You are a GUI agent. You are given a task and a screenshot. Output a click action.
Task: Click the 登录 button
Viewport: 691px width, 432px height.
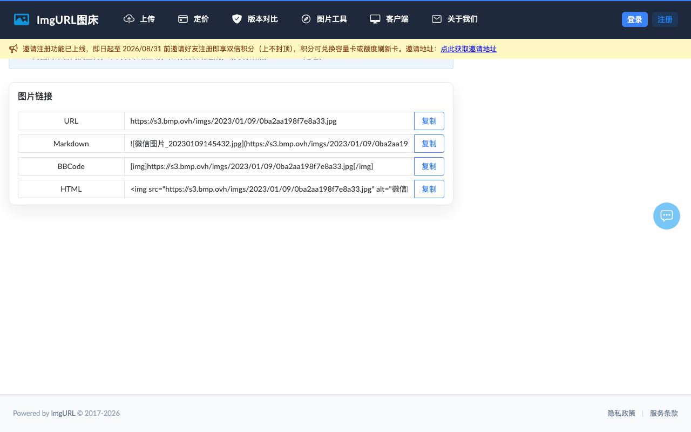635,19
